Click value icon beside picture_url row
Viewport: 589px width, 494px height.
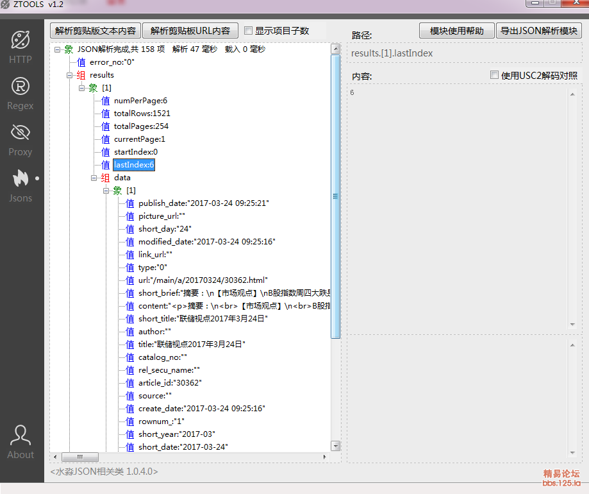130,216
